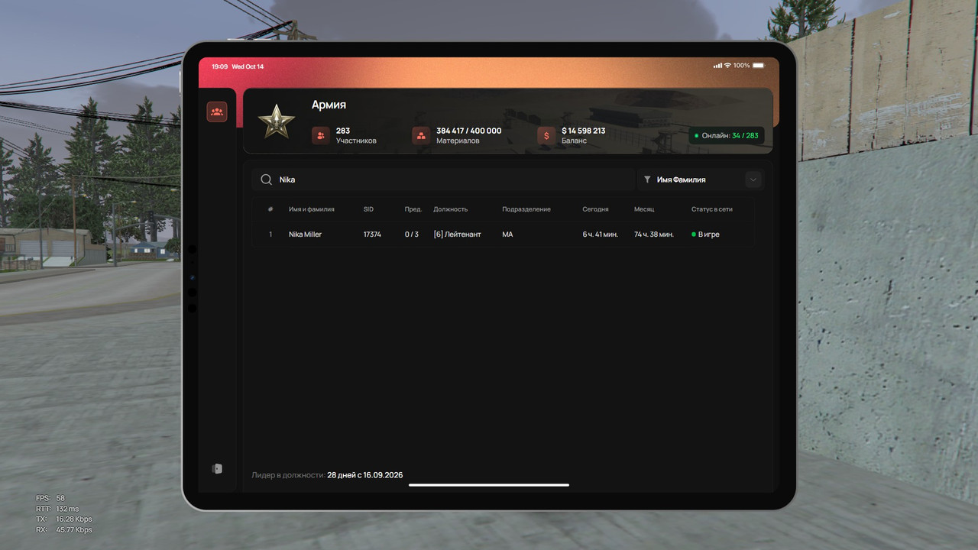Click the dollar balance icon
Viewport: 978px width, 550px height.
(546, 135)
